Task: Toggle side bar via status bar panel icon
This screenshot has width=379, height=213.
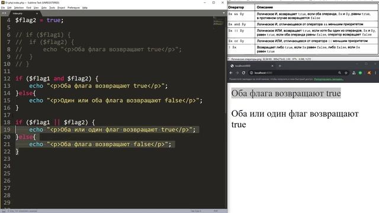Action: (4, 211)
